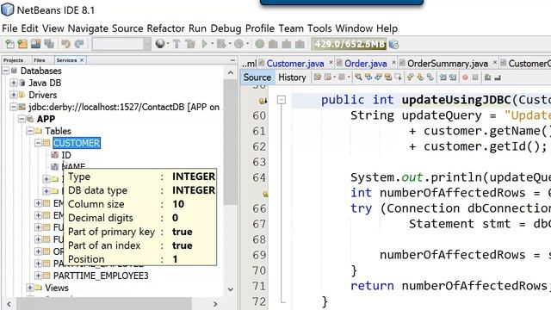Open the Run Project dropdown arrow
551x310 pixels.
tap(212, 44)
